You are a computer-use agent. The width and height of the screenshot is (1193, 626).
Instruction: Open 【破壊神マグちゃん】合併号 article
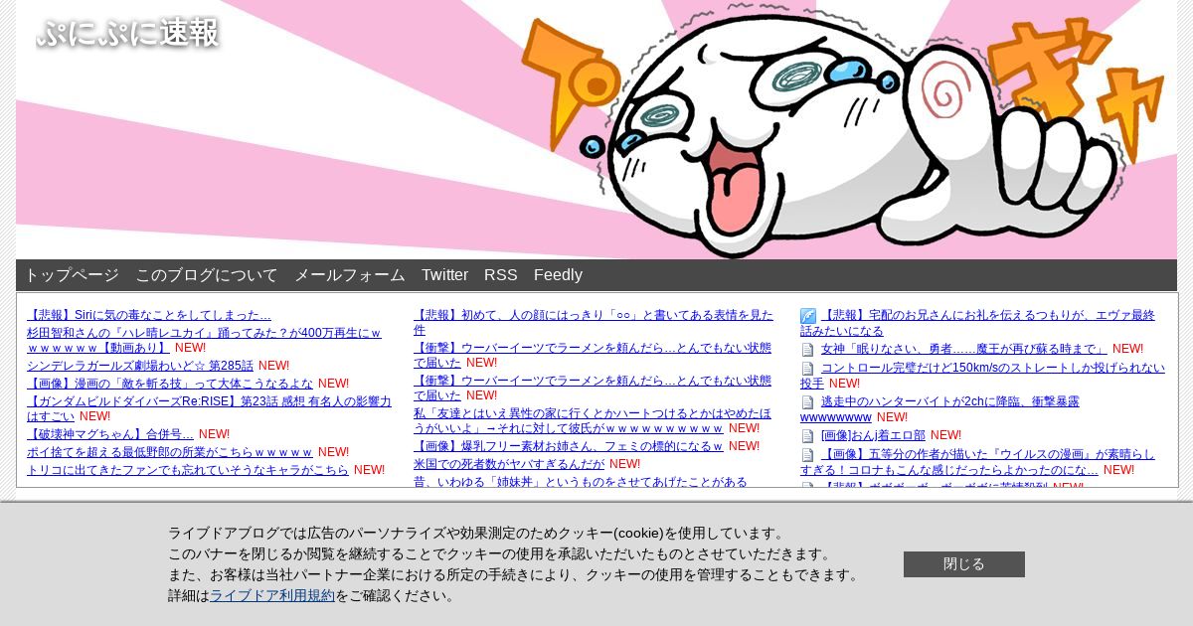110,434
